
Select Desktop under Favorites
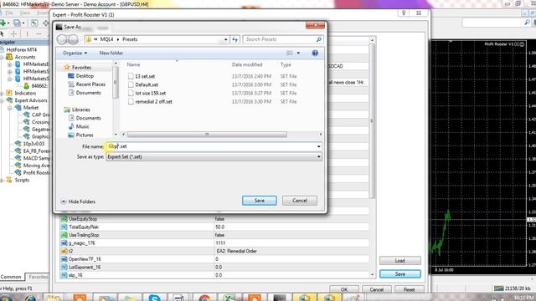(85, 76)
